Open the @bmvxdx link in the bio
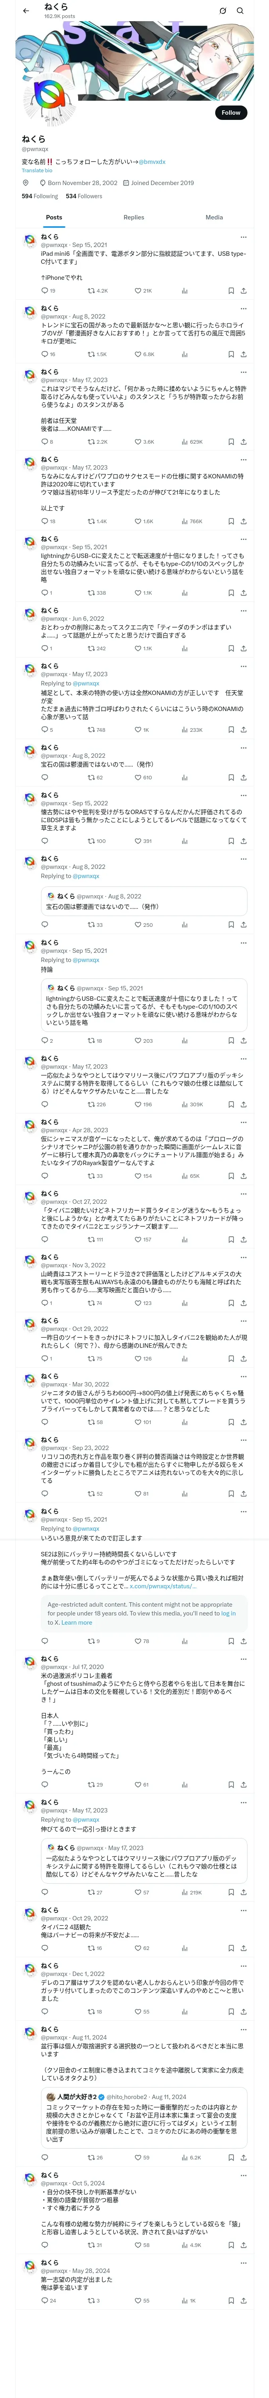 (x=152, y=162)
